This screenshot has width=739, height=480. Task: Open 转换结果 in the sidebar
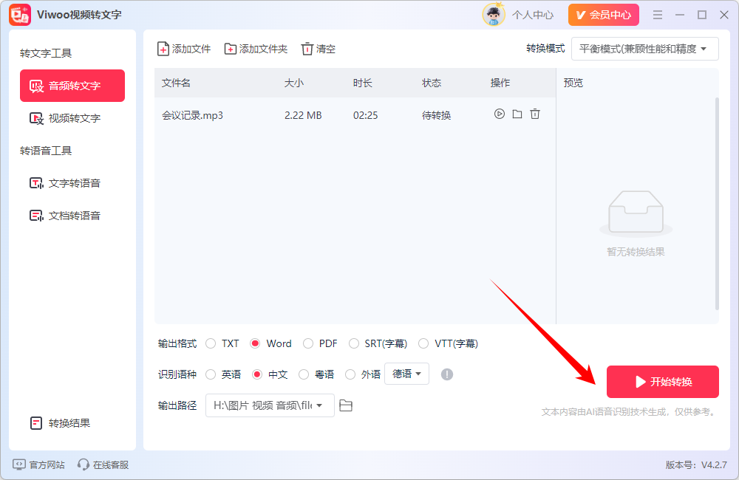[x=60, y=423]
